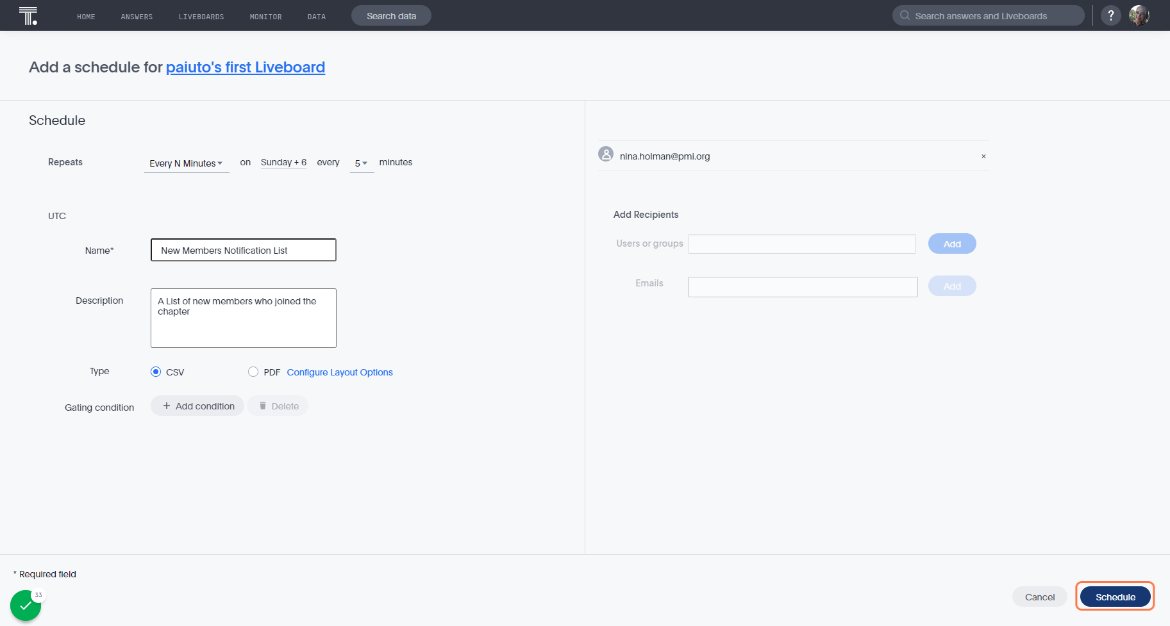The width and height of the screenshot is (1170, 626).
Task: Open Configure Layout Options link
Action: coord(340,372)
